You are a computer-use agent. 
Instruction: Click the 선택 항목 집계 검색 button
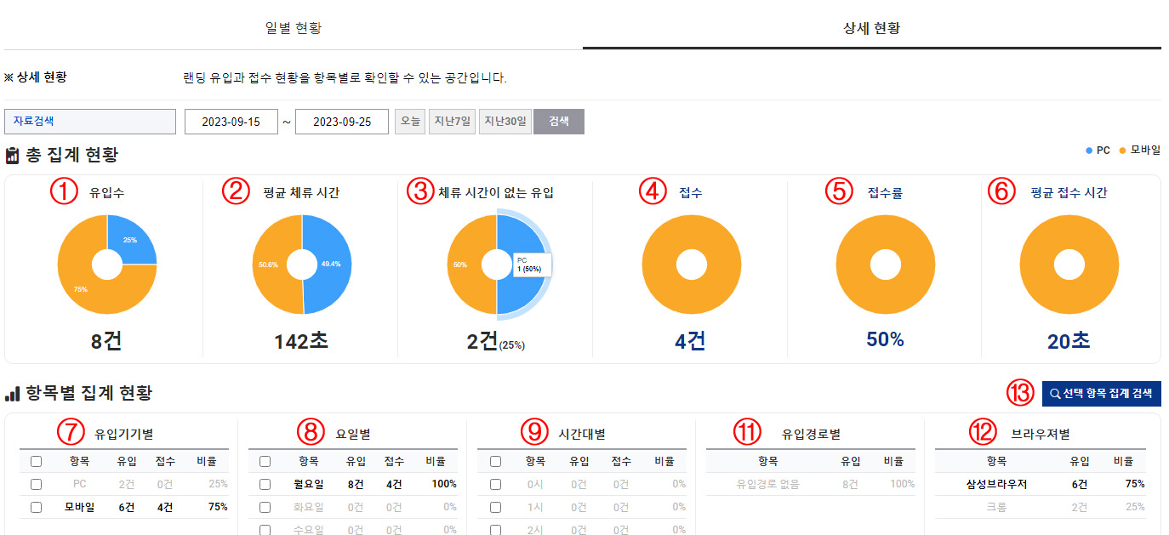pyautogui.click(x=1101, y=393)
